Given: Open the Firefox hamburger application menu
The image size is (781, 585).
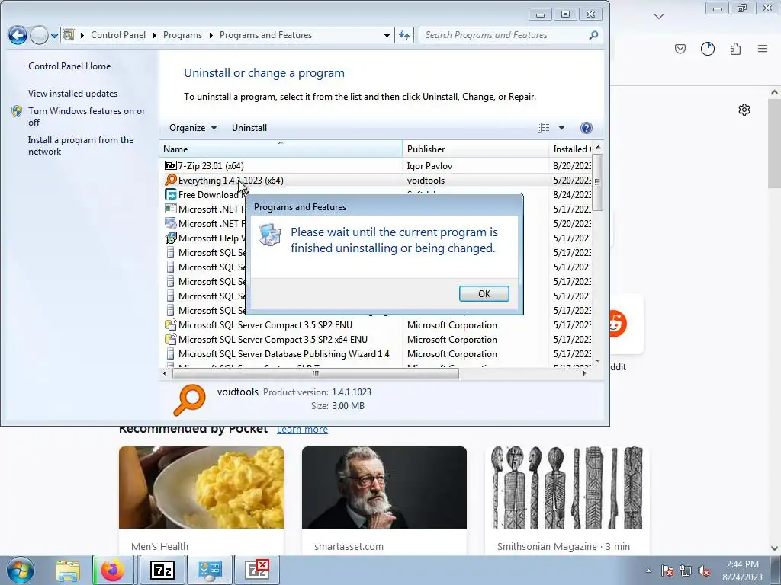Looking at the screenshot, I should click(x=762, y=49).
